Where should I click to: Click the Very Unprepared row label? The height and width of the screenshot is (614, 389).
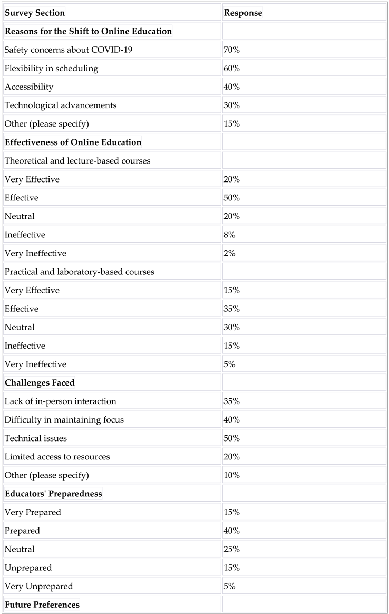(39, 586)
